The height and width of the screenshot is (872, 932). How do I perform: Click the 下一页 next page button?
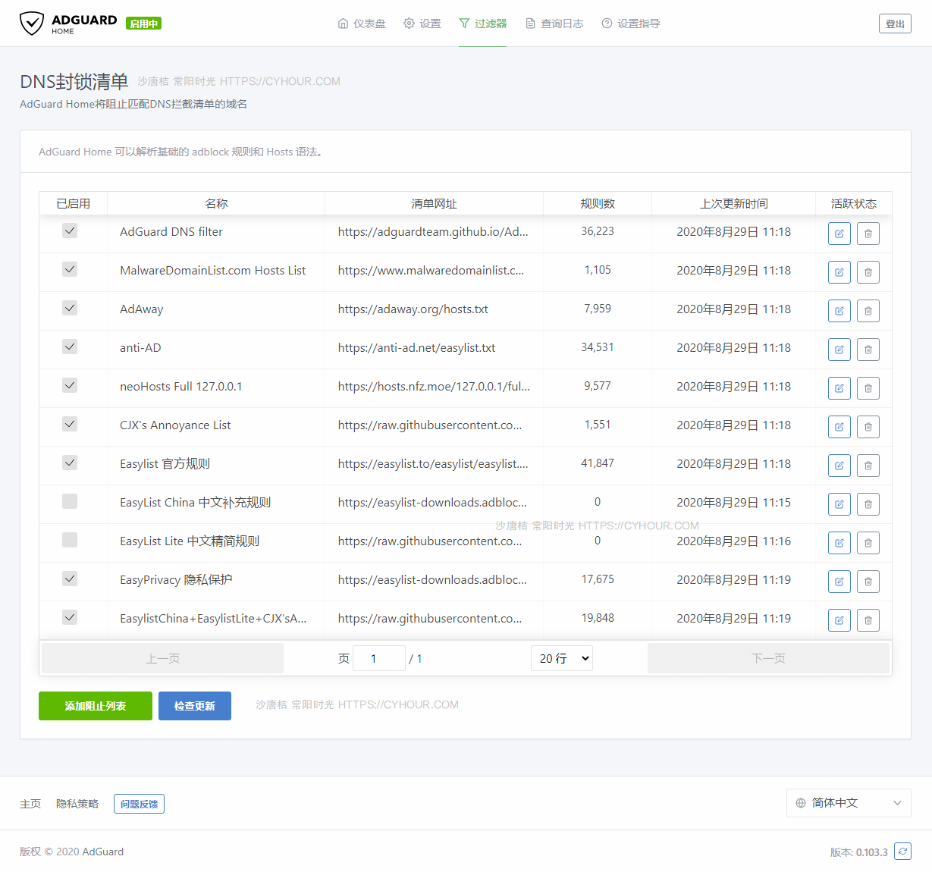[x=768, y=658]
